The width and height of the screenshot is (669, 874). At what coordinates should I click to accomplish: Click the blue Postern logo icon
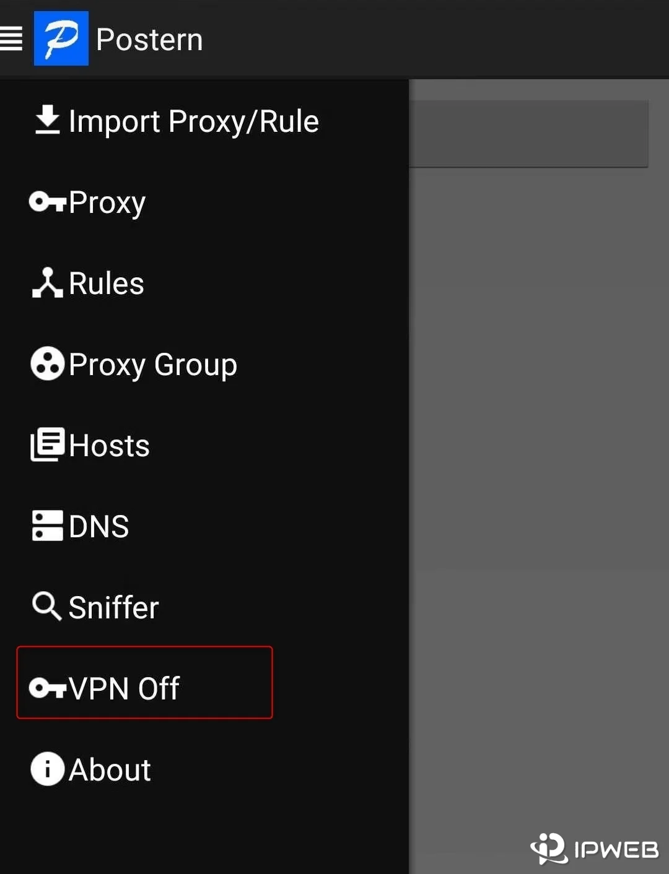pos(61,38)
